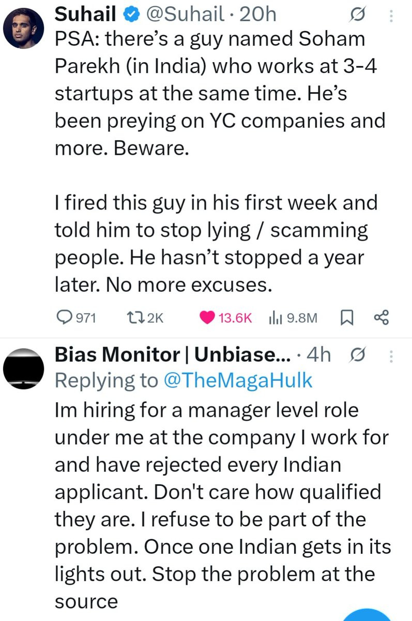The image size is (412, 621).
Task: Click the Grok icon on Suhail's post
Action: (356, 16)
